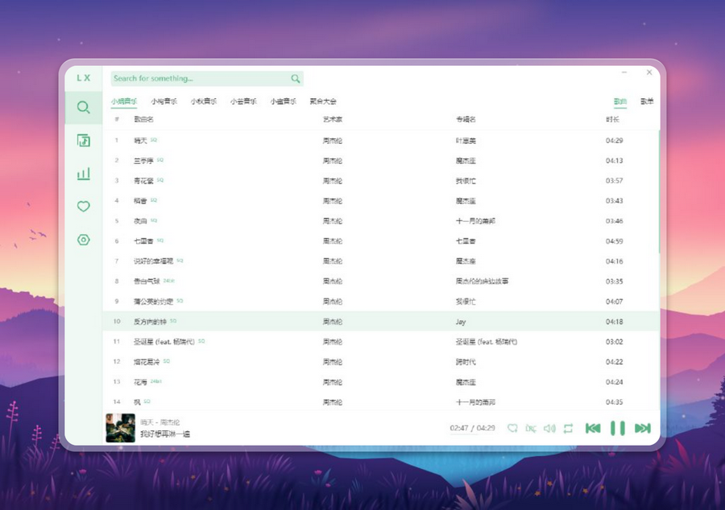Select song row 10 from album Jay
The width and height of the screenshot is (725, 510).
[x=380, y=321]
